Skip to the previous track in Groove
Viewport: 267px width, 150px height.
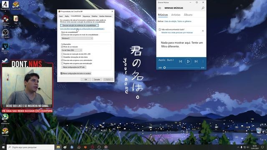(180, 61)
